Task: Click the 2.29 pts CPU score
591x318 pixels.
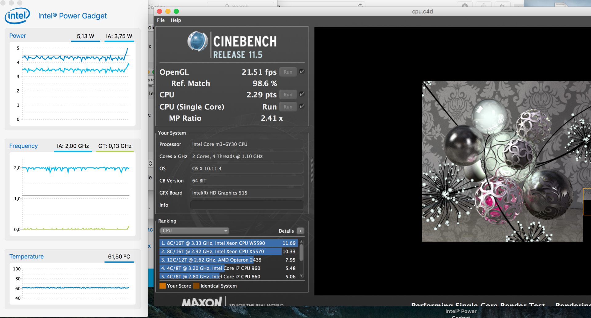Action: pyautogui.click(x=262, y=95)
